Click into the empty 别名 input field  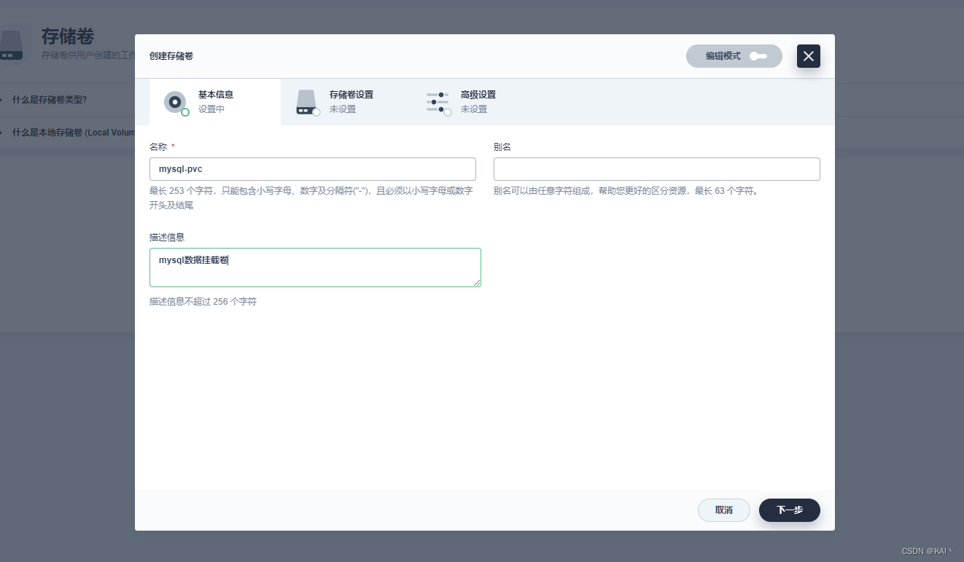pos(657,169)
